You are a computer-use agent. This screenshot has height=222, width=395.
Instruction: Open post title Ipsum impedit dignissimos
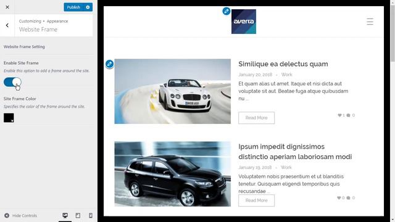coord(295,152)
